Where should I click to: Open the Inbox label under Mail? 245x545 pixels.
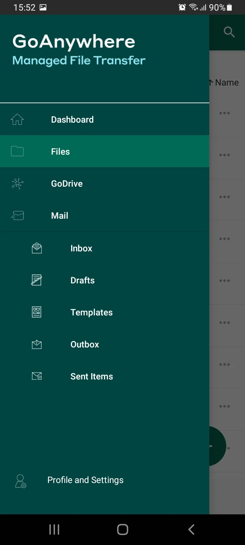81,248
